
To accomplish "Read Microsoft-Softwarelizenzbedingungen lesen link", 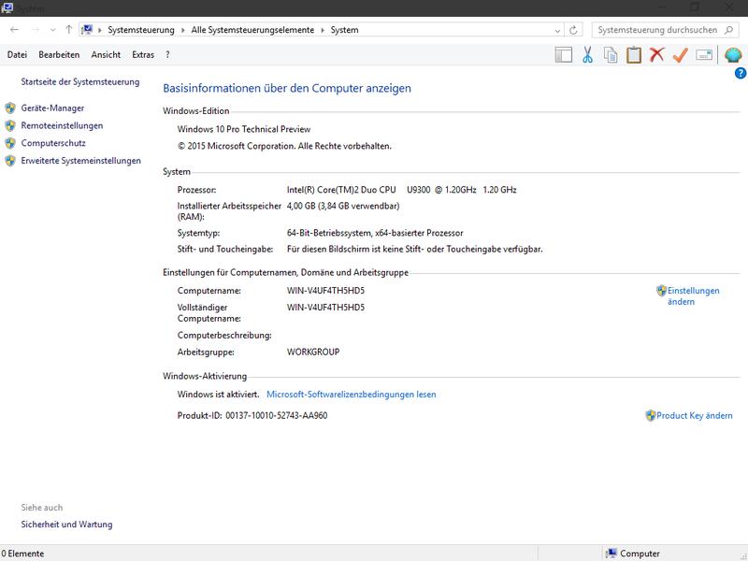I will 352,395.
